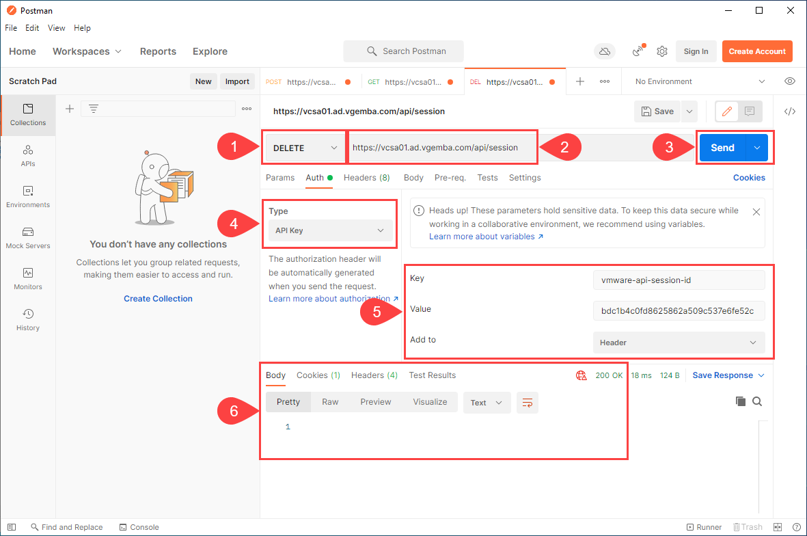Click the Create Collection link
This screenshot has width=807, height=536.
[158, 299]
